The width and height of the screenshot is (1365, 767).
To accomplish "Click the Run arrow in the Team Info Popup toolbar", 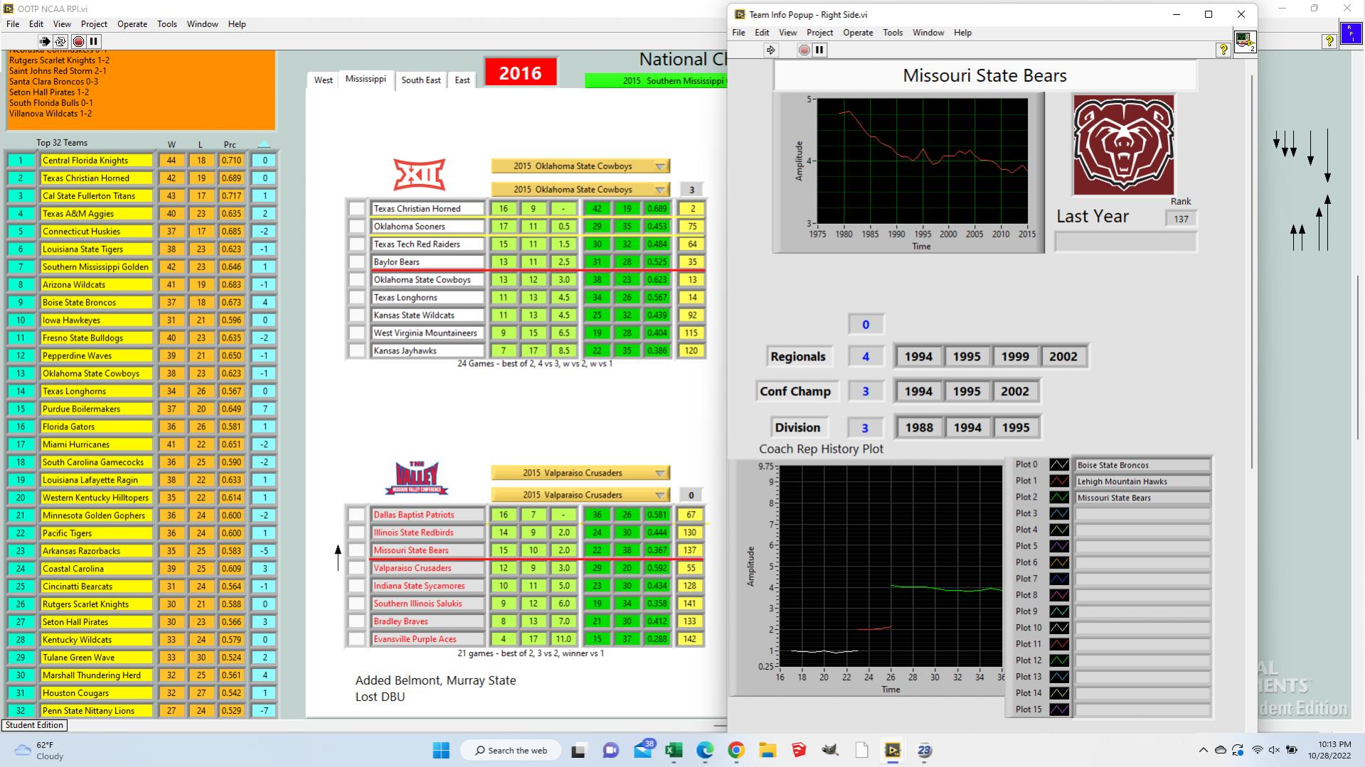I will pyautogui.click(x=770, y=50).
